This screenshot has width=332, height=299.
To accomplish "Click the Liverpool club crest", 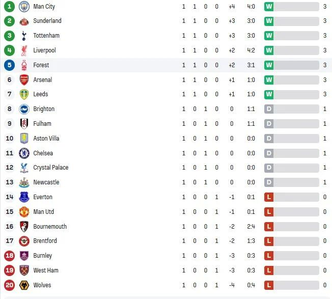I will [x=24, y=50].
